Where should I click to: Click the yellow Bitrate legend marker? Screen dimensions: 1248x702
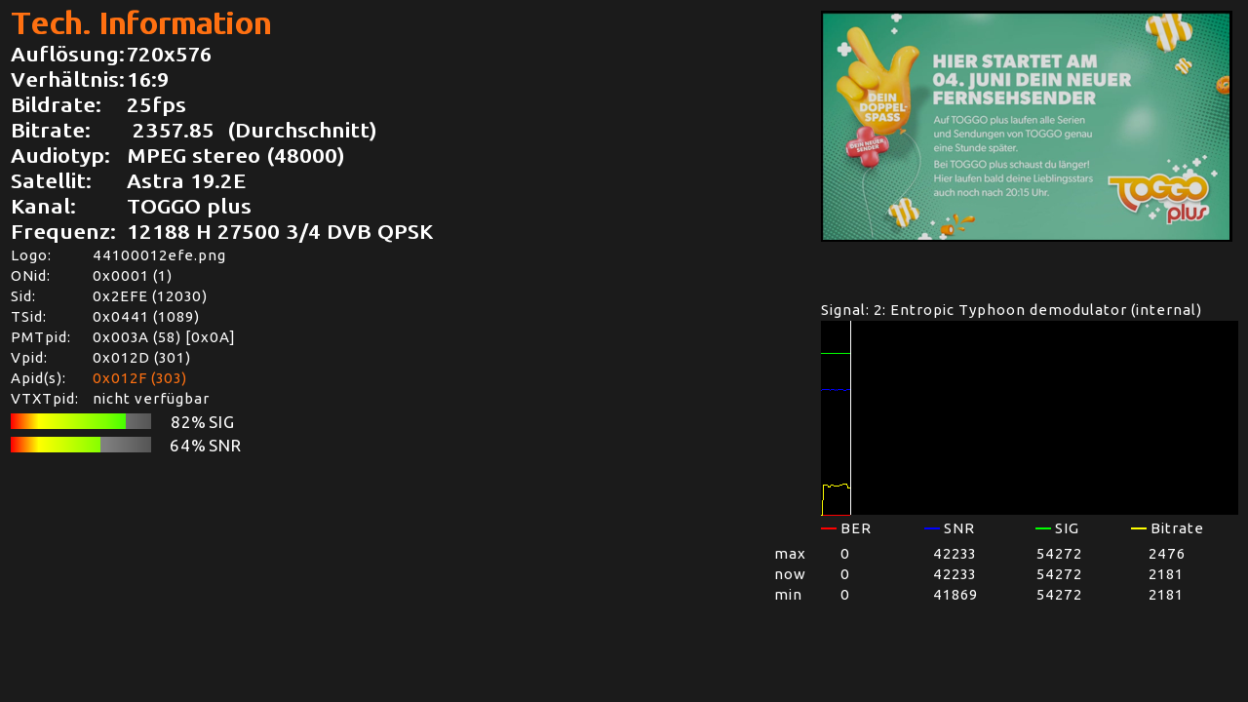[x=1138, y=528]
